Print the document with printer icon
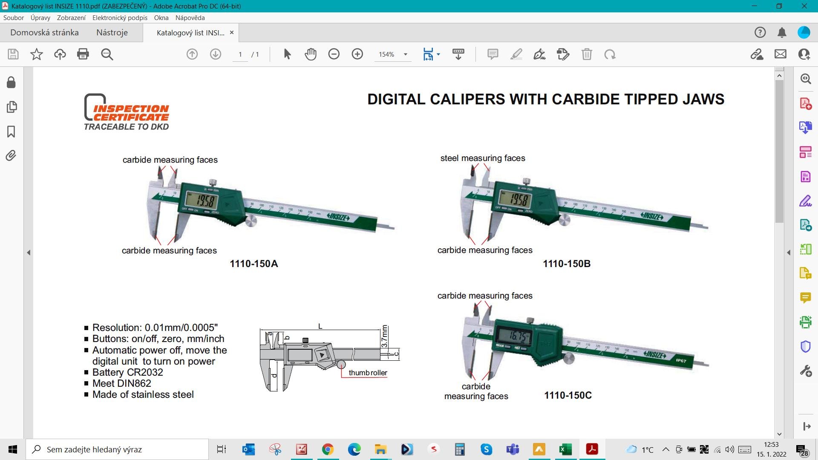Screen dimensions: 818x460 83,54
